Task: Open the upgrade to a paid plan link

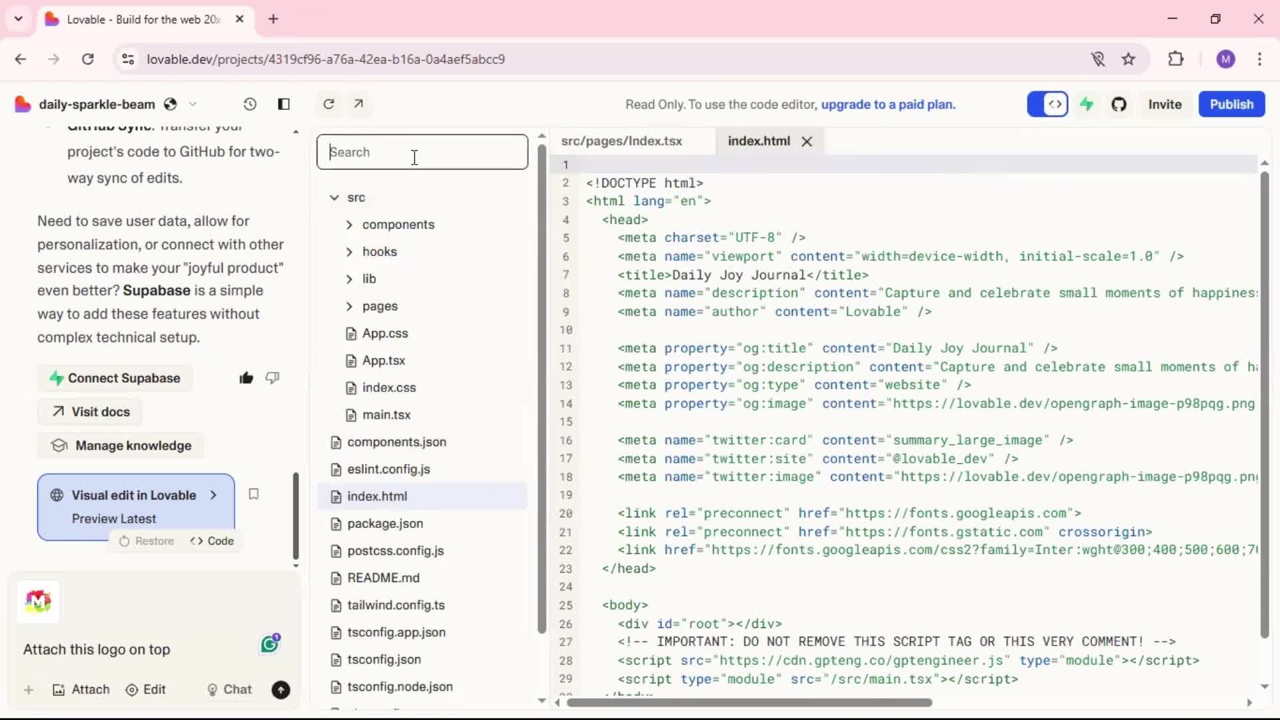Action: click(x=888, y=104)
